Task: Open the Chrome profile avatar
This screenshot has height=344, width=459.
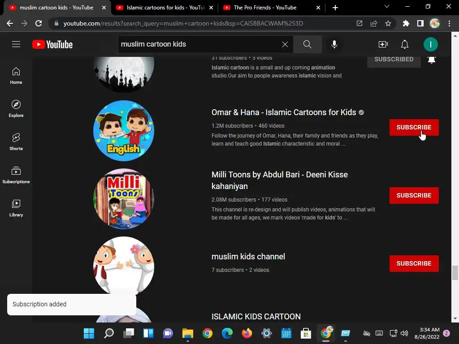Action: point(435,23)
